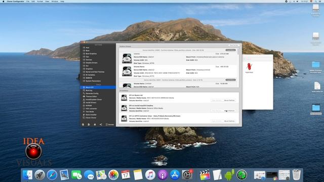The image size is (324, 182).
Task: Click the Donate button
Action: click(110, 124)
